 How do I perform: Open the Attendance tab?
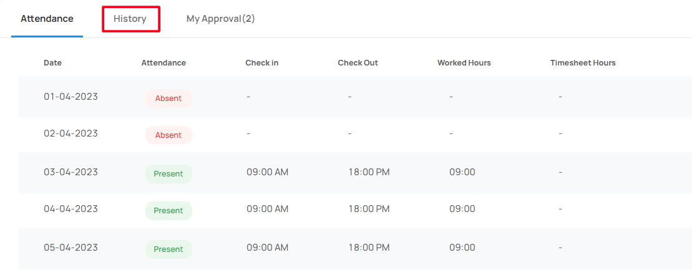pyautogui.click(x=47, y=19)
